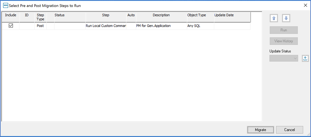Close the migration steps dialog
The width and height of the screenshot is (311, 137).
pos(305,6)
